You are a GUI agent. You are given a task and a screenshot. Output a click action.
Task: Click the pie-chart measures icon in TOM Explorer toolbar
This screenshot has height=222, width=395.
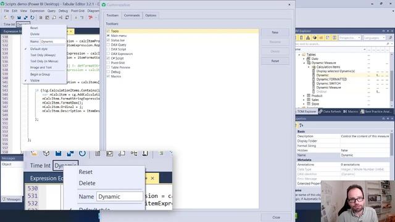(x=314, y=38)
